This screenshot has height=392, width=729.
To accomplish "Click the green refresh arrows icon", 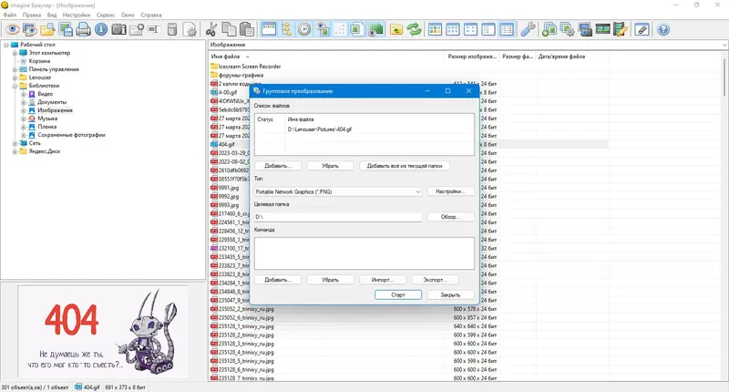I will pyautogui.click(x=414, y=30).
